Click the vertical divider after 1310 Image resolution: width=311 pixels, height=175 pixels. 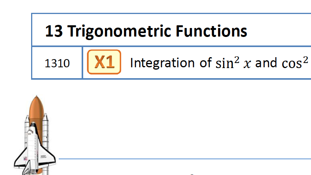tap(82, 63)
